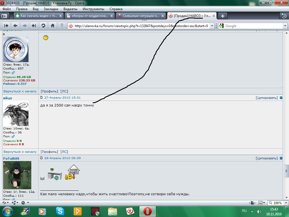Screen dimensions: 289x217
Task: Click the username link яйцо
Action: pos(8,98)
